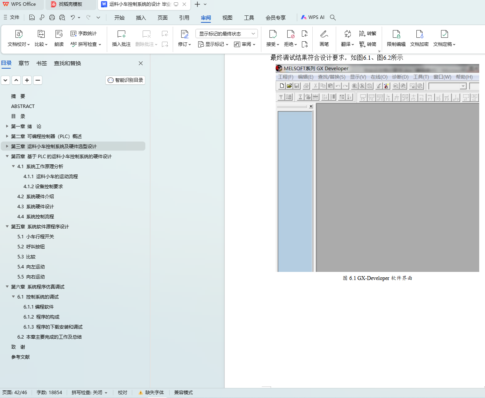This screenshot has width=485, height=398.
Task: Click the 文档定稿 finalize document icon
Action: 445,34
